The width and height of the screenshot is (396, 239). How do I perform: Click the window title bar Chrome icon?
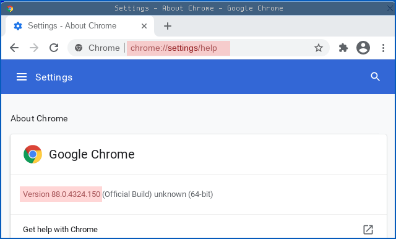pos(10,9)
